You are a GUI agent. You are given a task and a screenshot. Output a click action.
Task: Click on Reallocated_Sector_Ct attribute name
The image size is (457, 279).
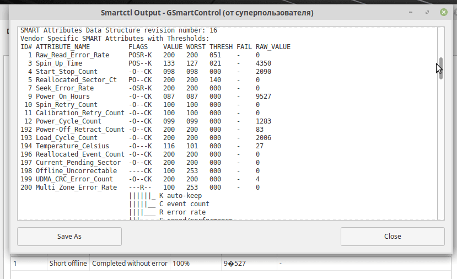click(x=76, y=80)
